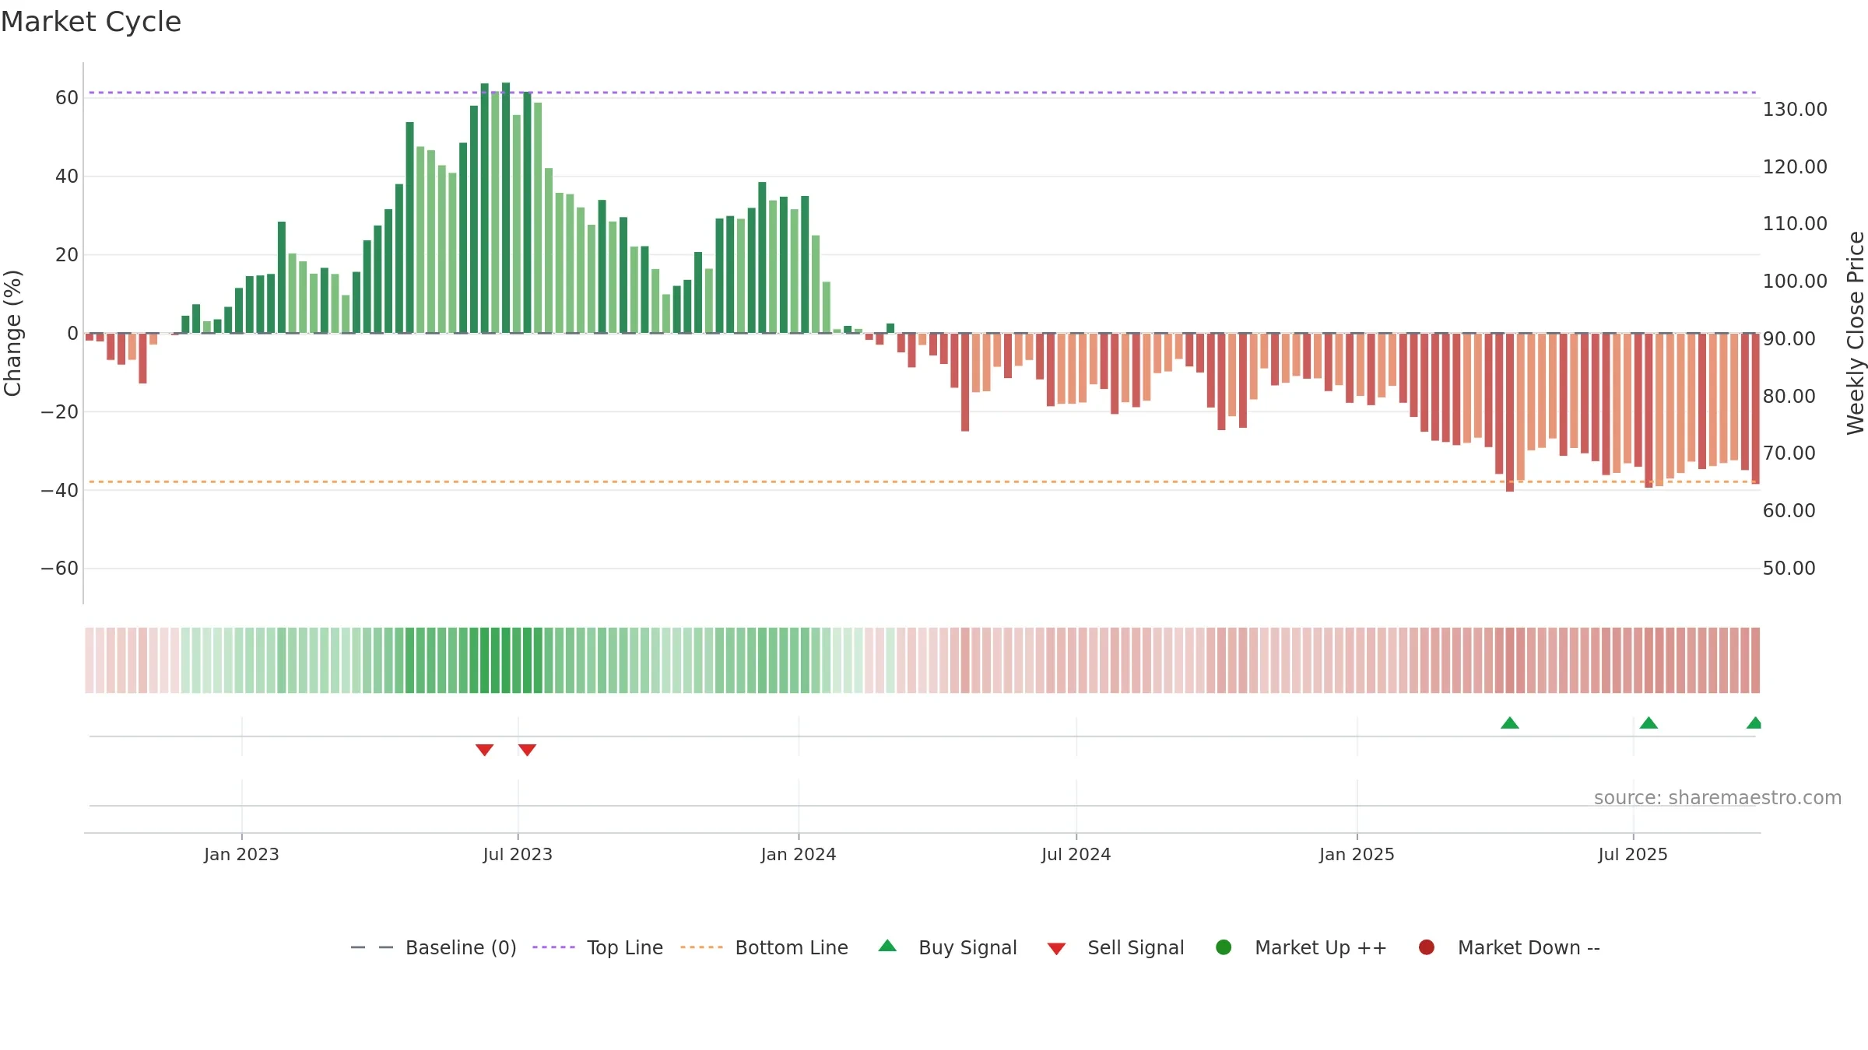Click the '−40' change axis value
This screenshot has height=1050, width=1868.
60,491
